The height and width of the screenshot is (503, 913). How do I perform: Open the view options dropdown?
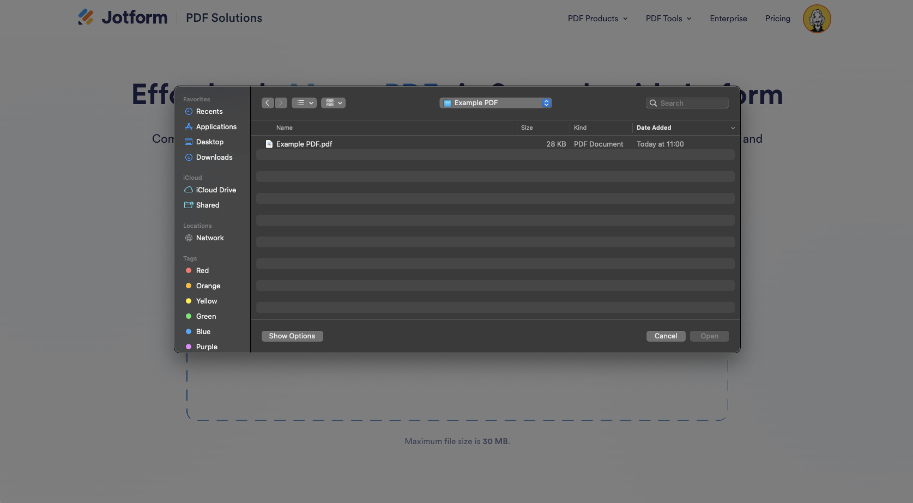click(304, 103)
